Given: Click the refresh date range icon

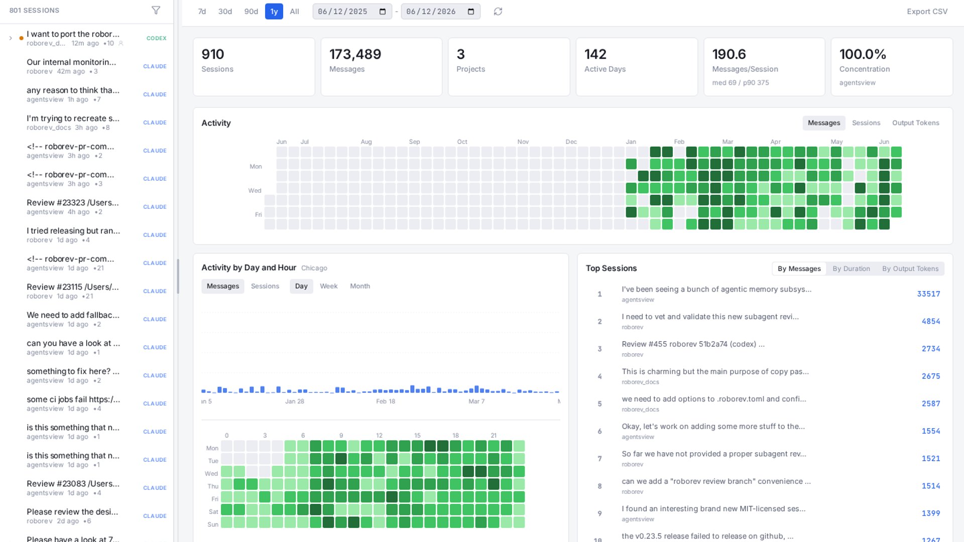Looking at the screenshot, I should [x=498, y=12].
